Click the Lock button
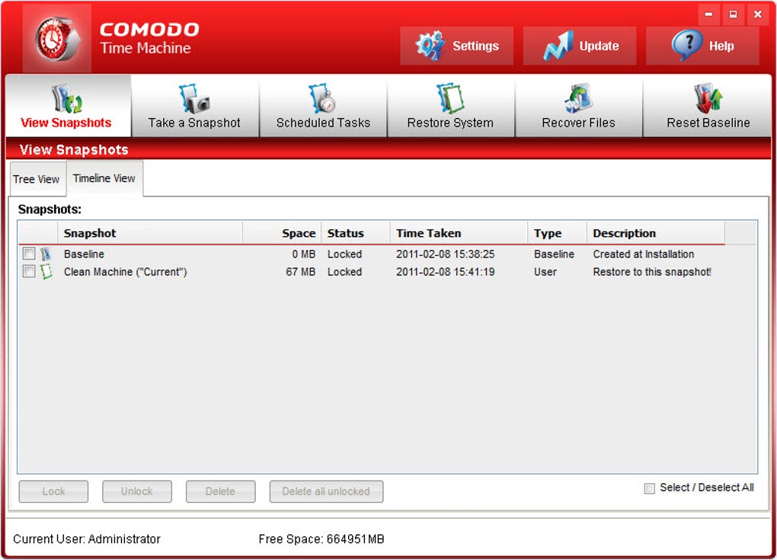777x560 pixels. click(x=53, y=491)
